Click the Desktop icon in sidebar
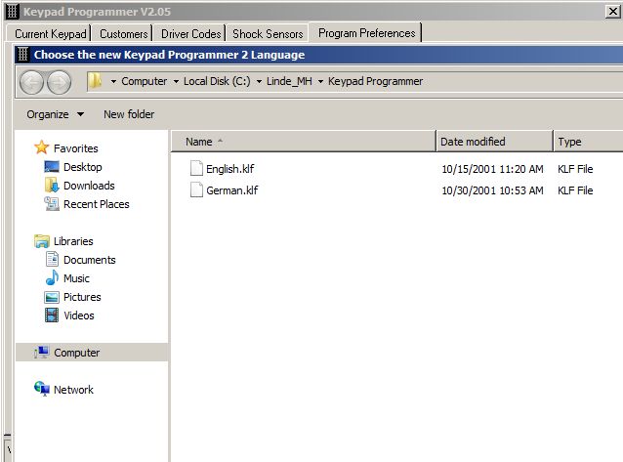Screen dimensions: 623x462 [x=52, y=167]
